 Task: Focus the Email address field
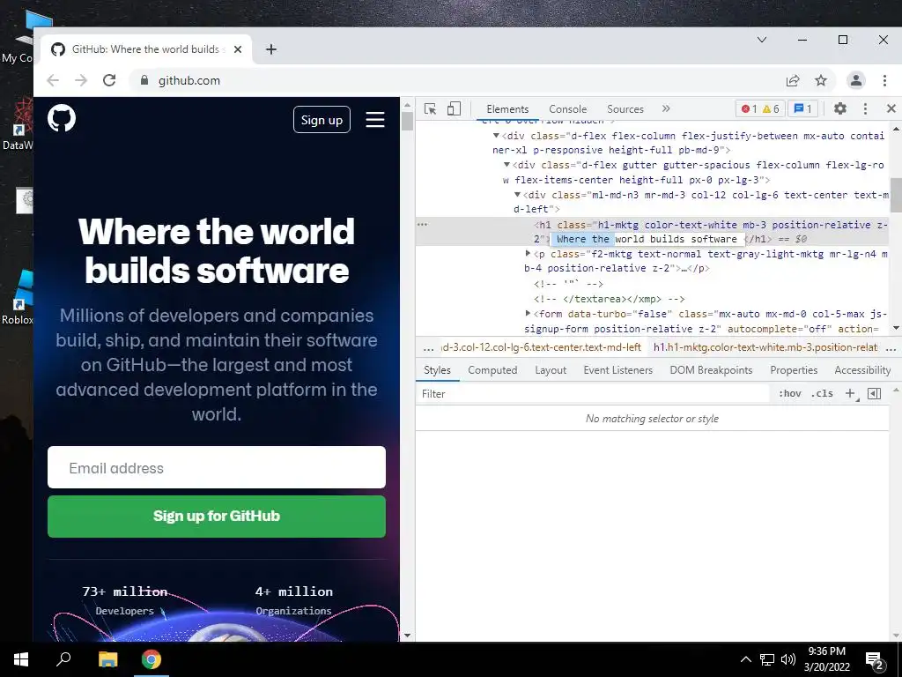tap(217, 467)
